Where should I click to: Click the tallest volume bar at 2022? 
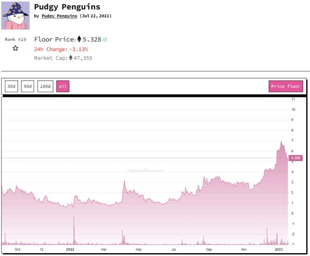pyautogui.click(x=74, y=230)
